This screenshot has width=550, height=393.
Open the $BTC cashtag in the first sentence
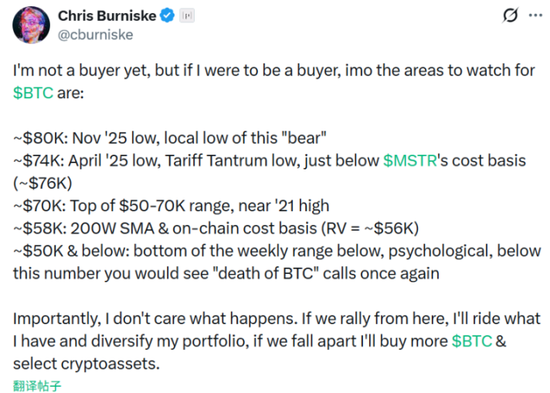click(x=33, y=92)
